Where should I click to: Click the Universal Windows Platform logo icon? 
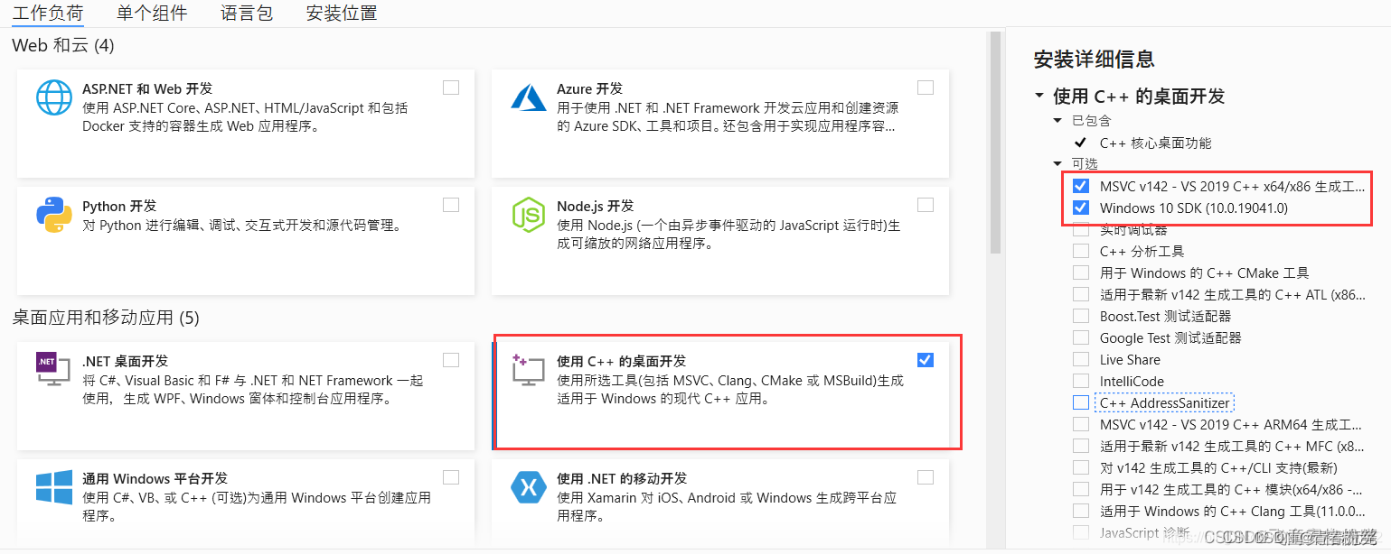54,486
